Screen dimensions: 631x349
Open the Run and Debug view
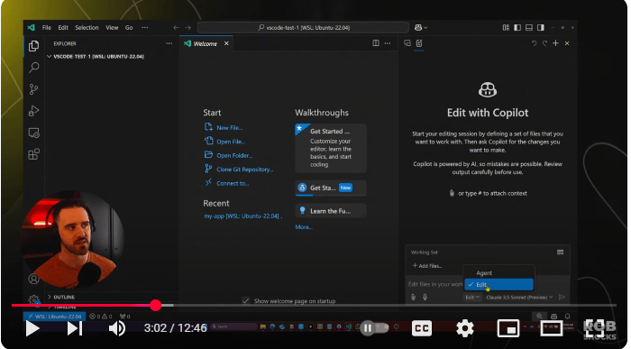click(x=34, y=111)
